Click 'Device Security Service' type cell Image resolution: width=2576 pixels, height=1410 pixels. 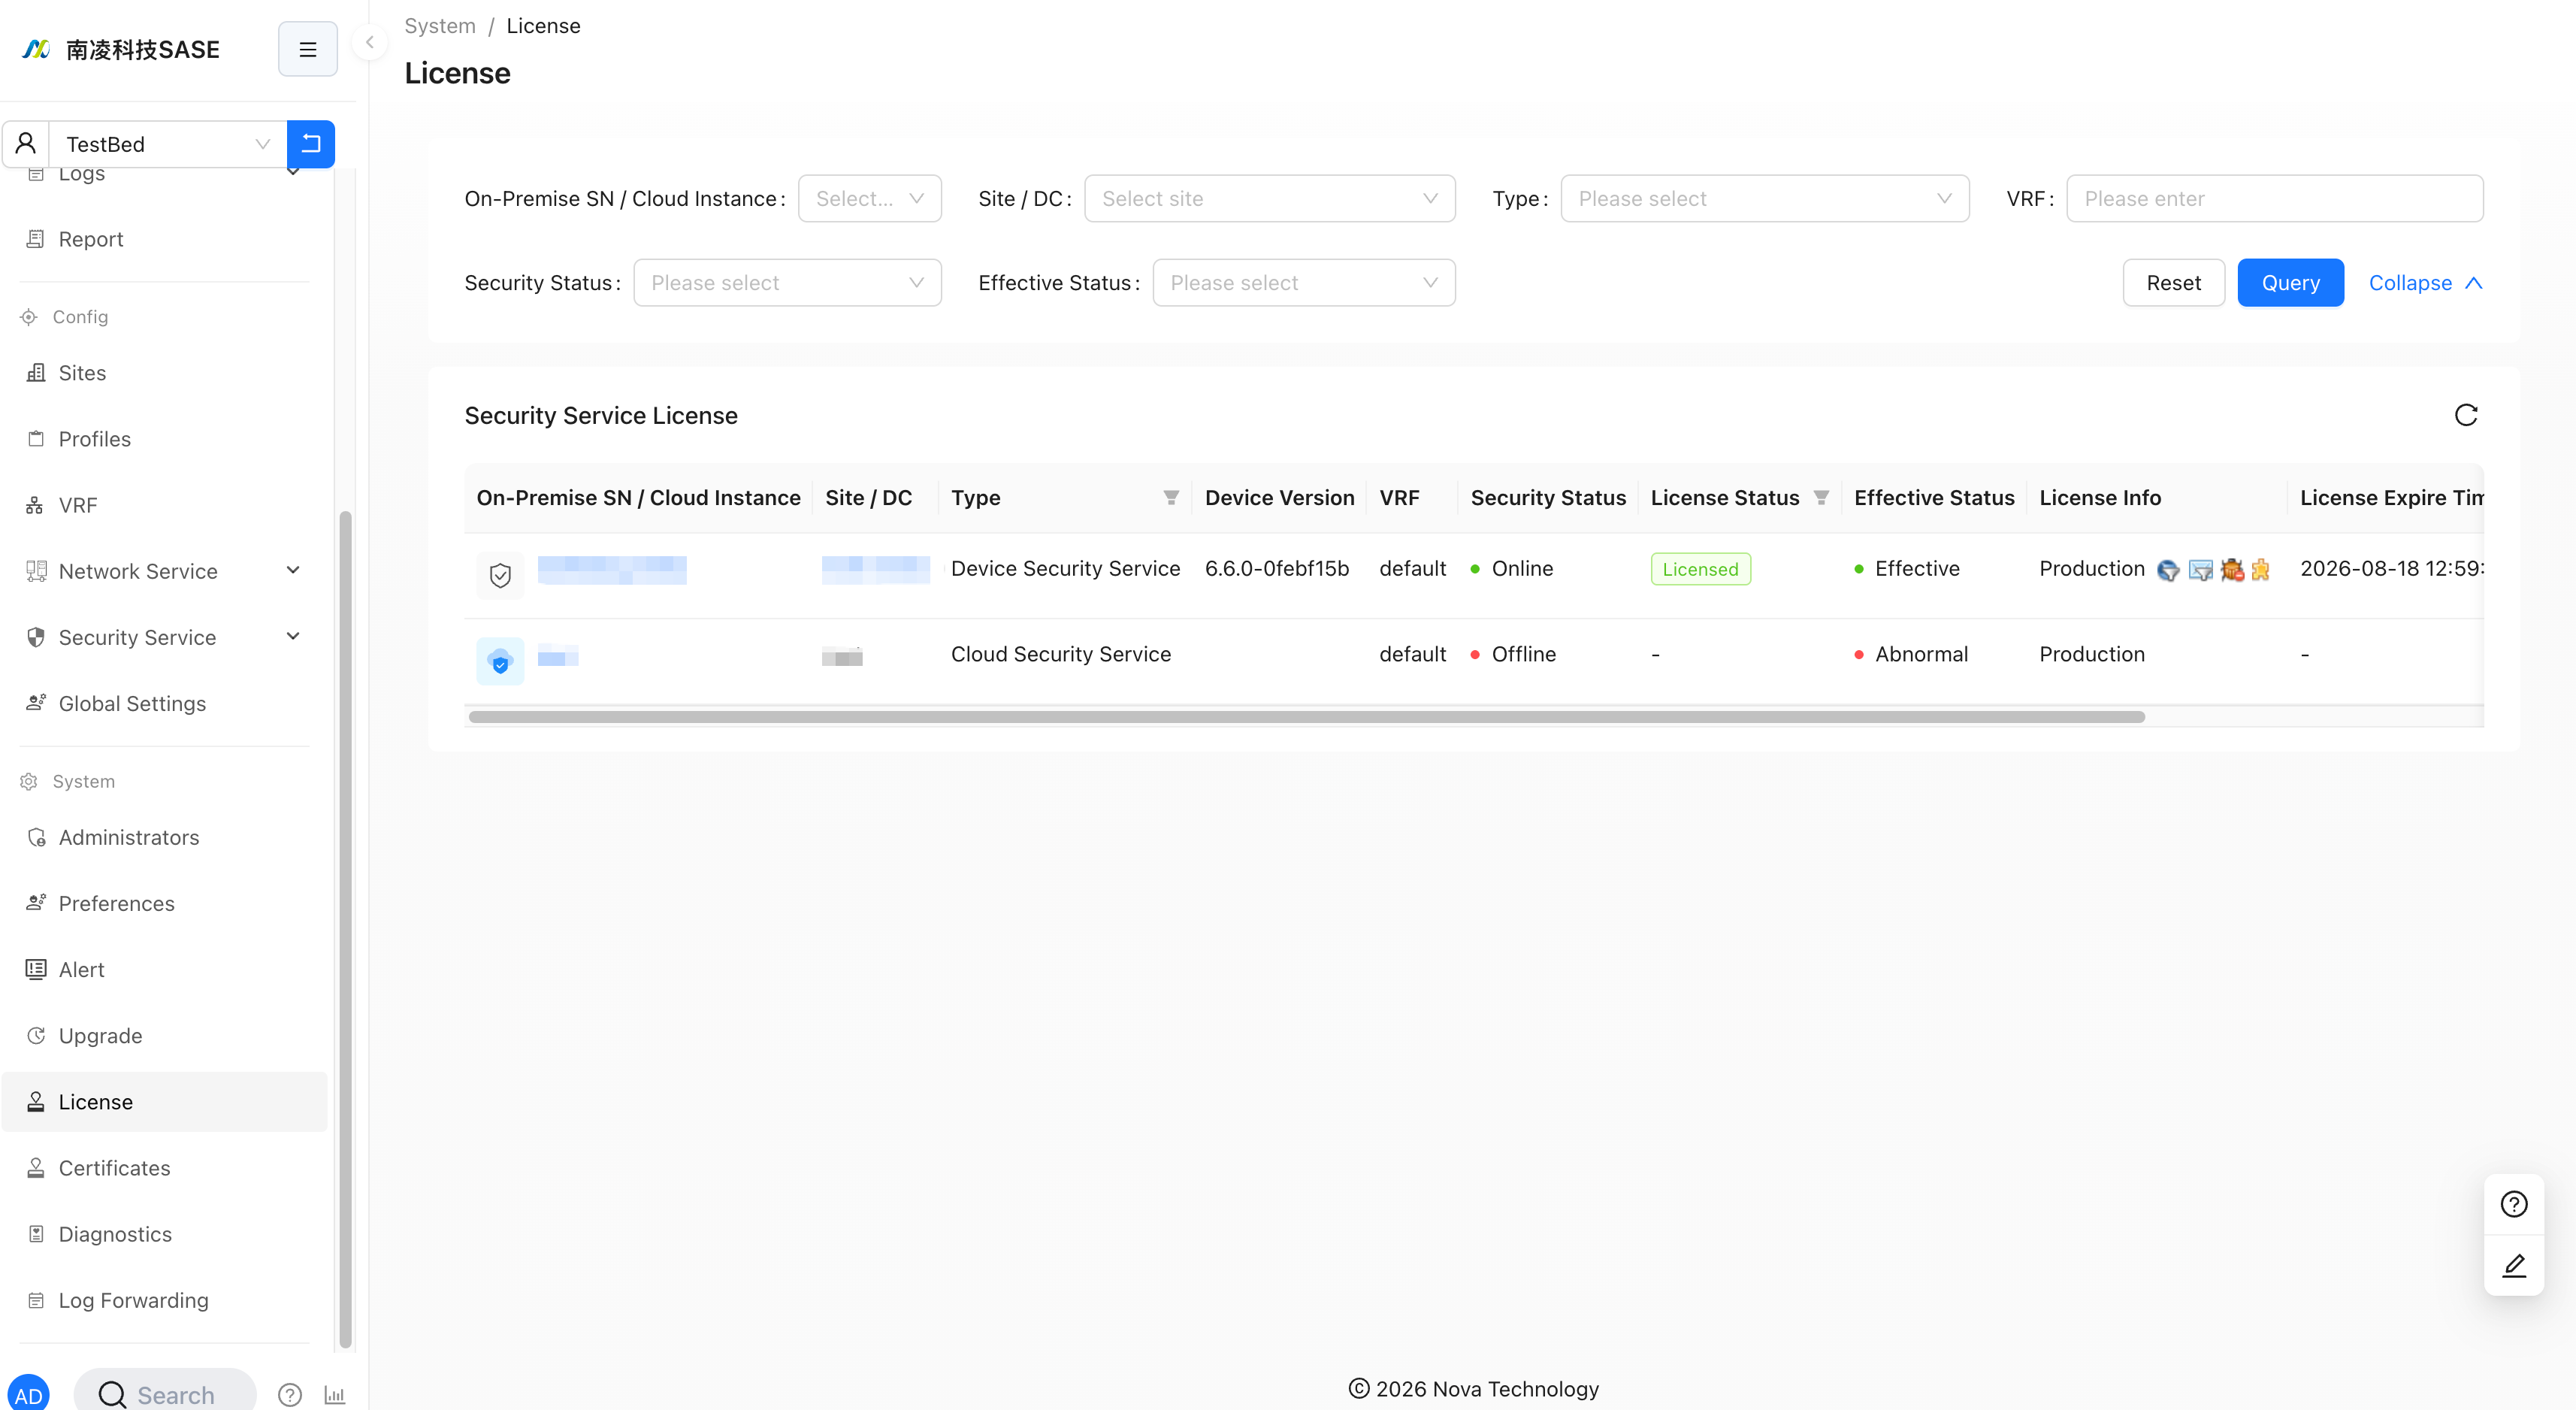click(1065, 569)
